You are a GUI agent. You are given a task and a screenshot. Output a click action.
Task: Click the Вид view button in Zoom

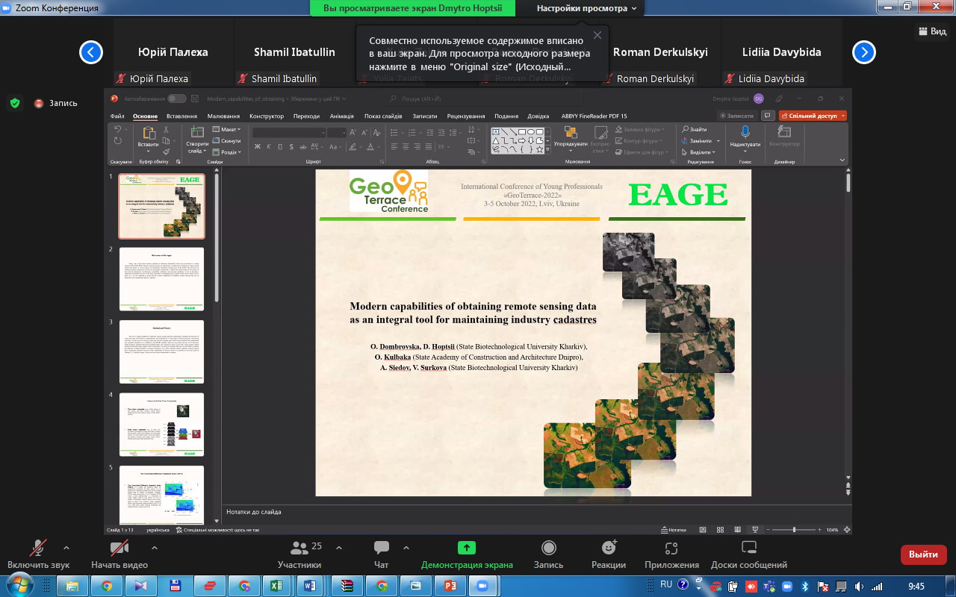click(x=931, y=31)
